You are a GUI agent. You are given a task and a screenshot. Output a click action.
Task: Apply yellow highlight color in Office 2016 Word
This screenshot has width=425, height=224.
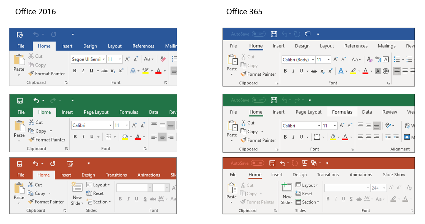(145, 71)
